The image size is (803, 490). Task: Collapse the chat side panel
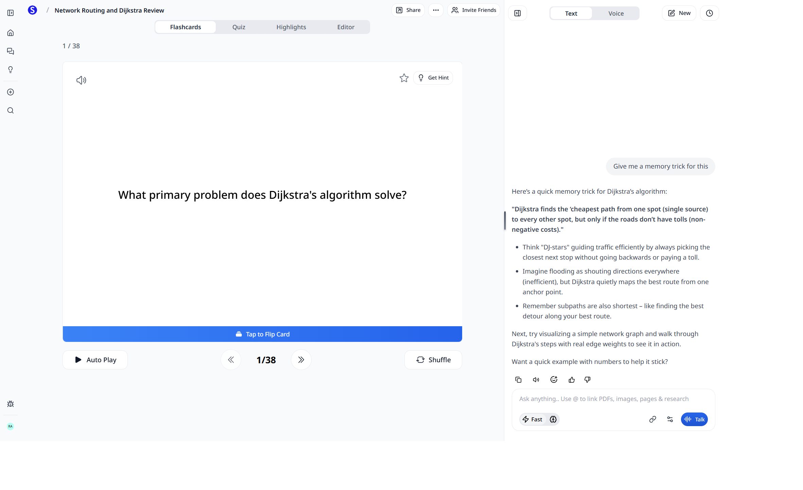point(517,13)
